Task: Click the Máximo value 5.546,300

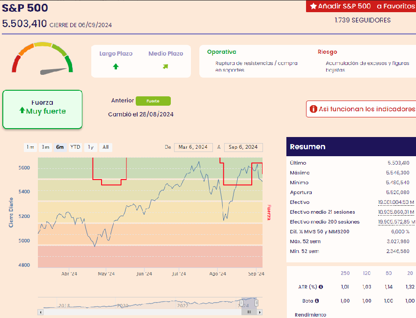Action: (x=397, y=173)
